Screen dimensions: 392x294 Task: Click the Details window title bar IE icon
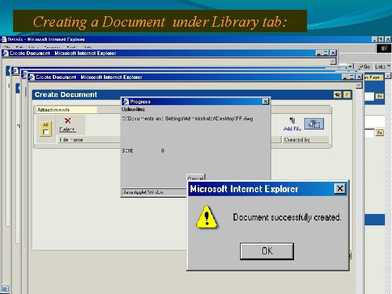point(4,39)
